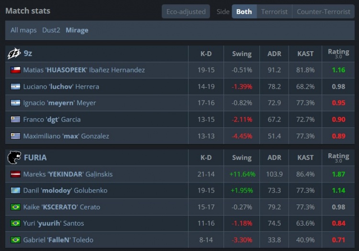359x251 pixels.
Task: Click the Kazakhstan flag beside molodoy
Action: click(x=16, y=191)
